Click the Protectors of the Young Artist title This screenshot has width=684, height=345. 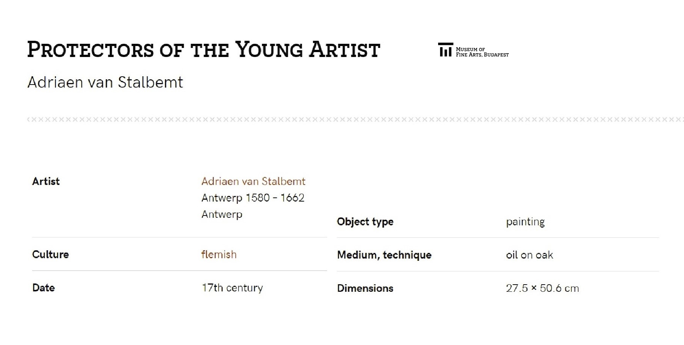[204, 50]
